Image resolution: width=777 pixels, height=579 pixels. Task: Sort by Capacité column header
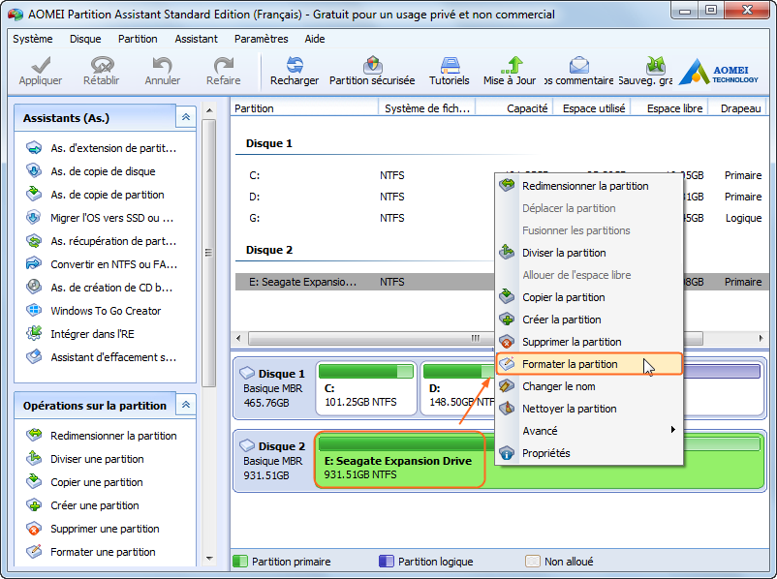point(514,108)
